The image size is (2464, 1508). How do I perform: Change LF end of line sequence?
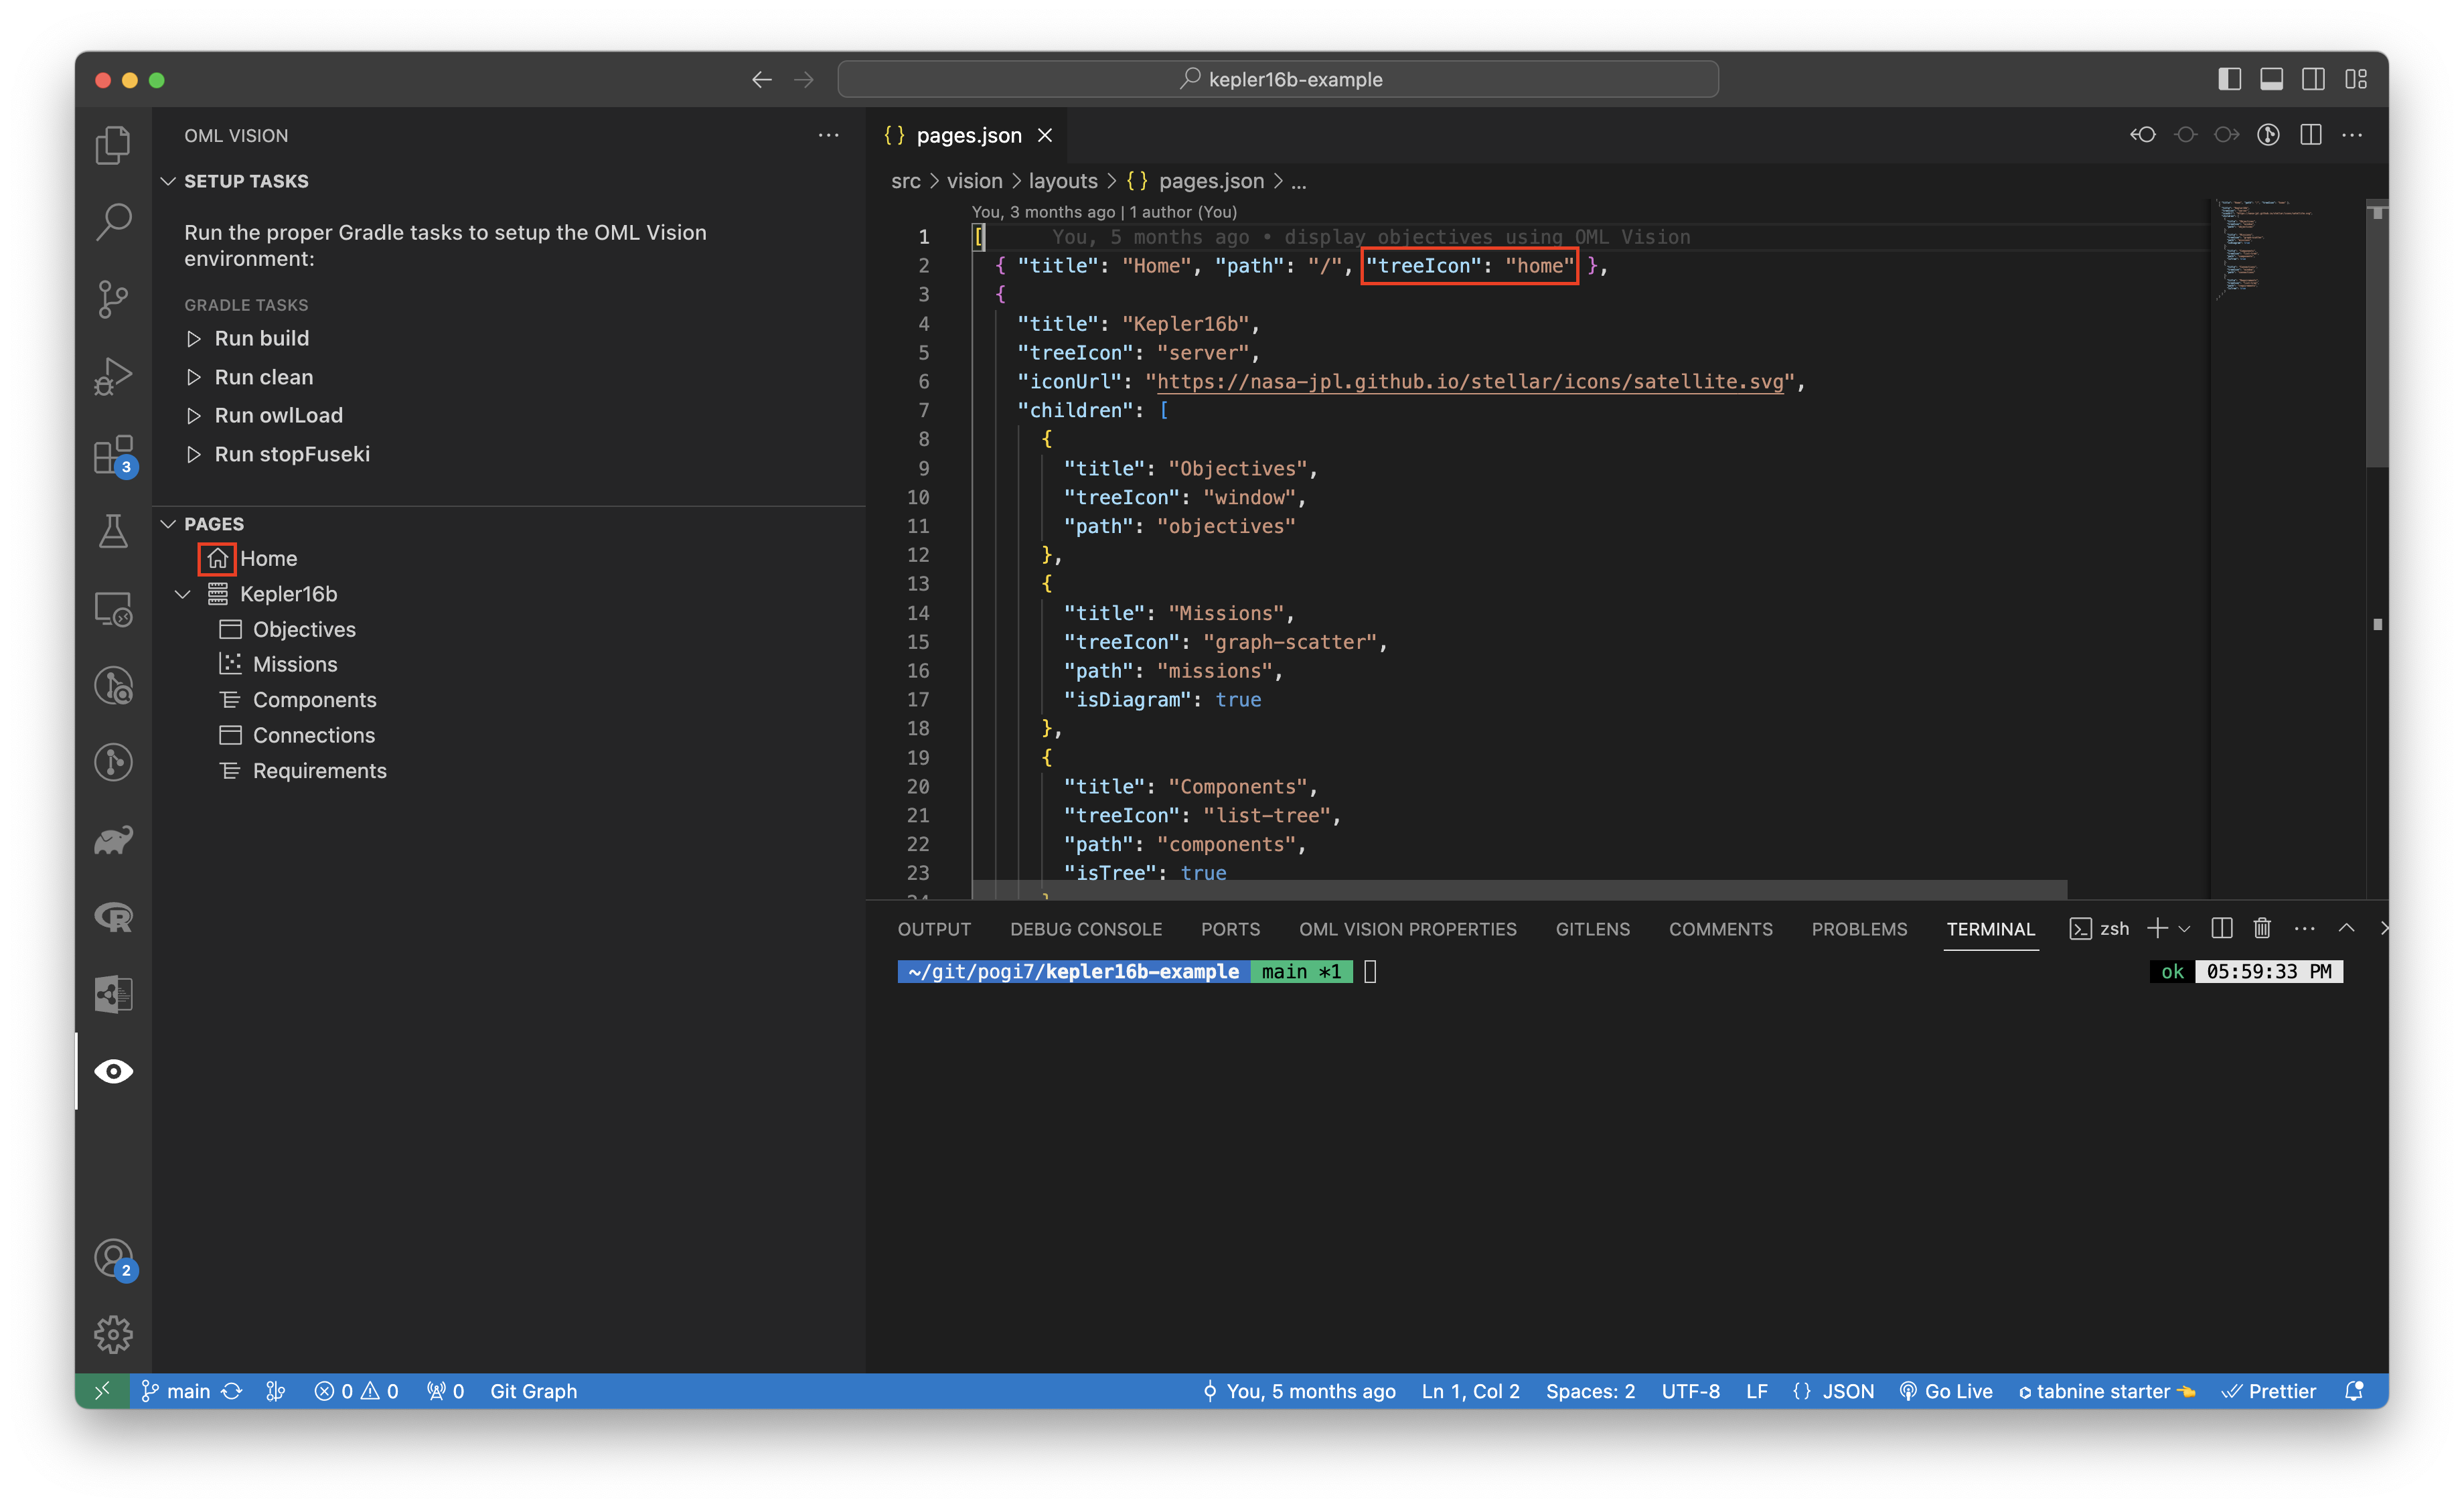coord(1756,1391)
